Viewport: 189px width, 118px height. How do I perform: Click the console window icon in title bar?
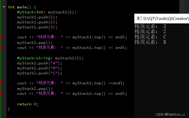[139, 18]
